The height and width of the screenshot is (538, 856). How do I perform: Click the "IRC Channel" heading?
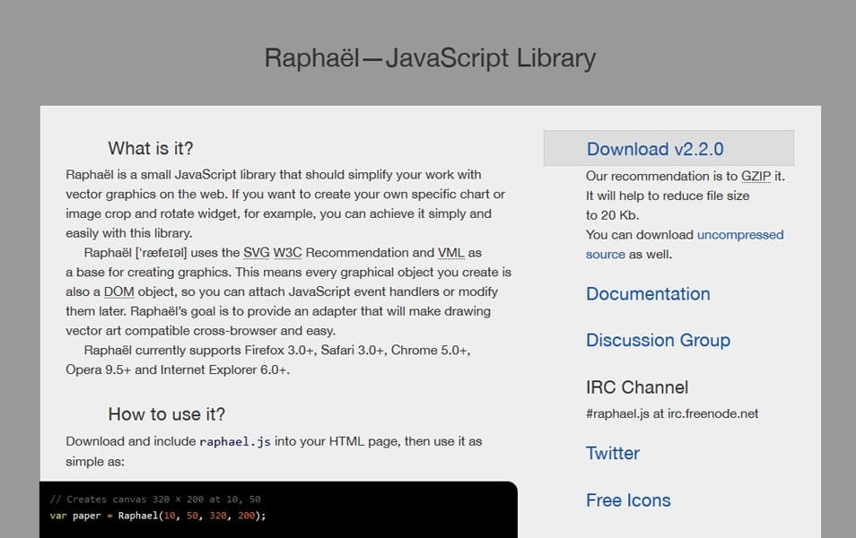click(x=637, y=387)
